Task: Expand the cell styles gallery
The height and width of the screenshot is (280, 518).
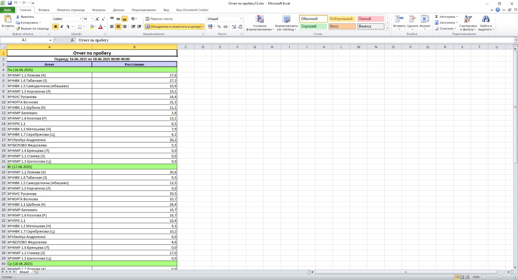Action: [x=387, y=28]
